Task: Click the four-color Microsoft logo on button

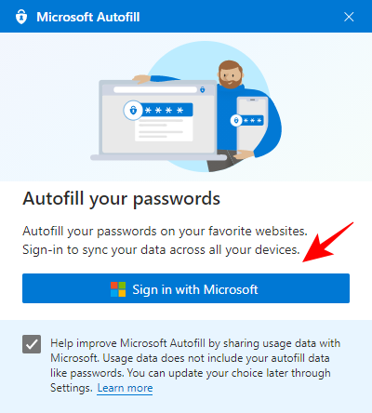Action: tap(118, 289)
